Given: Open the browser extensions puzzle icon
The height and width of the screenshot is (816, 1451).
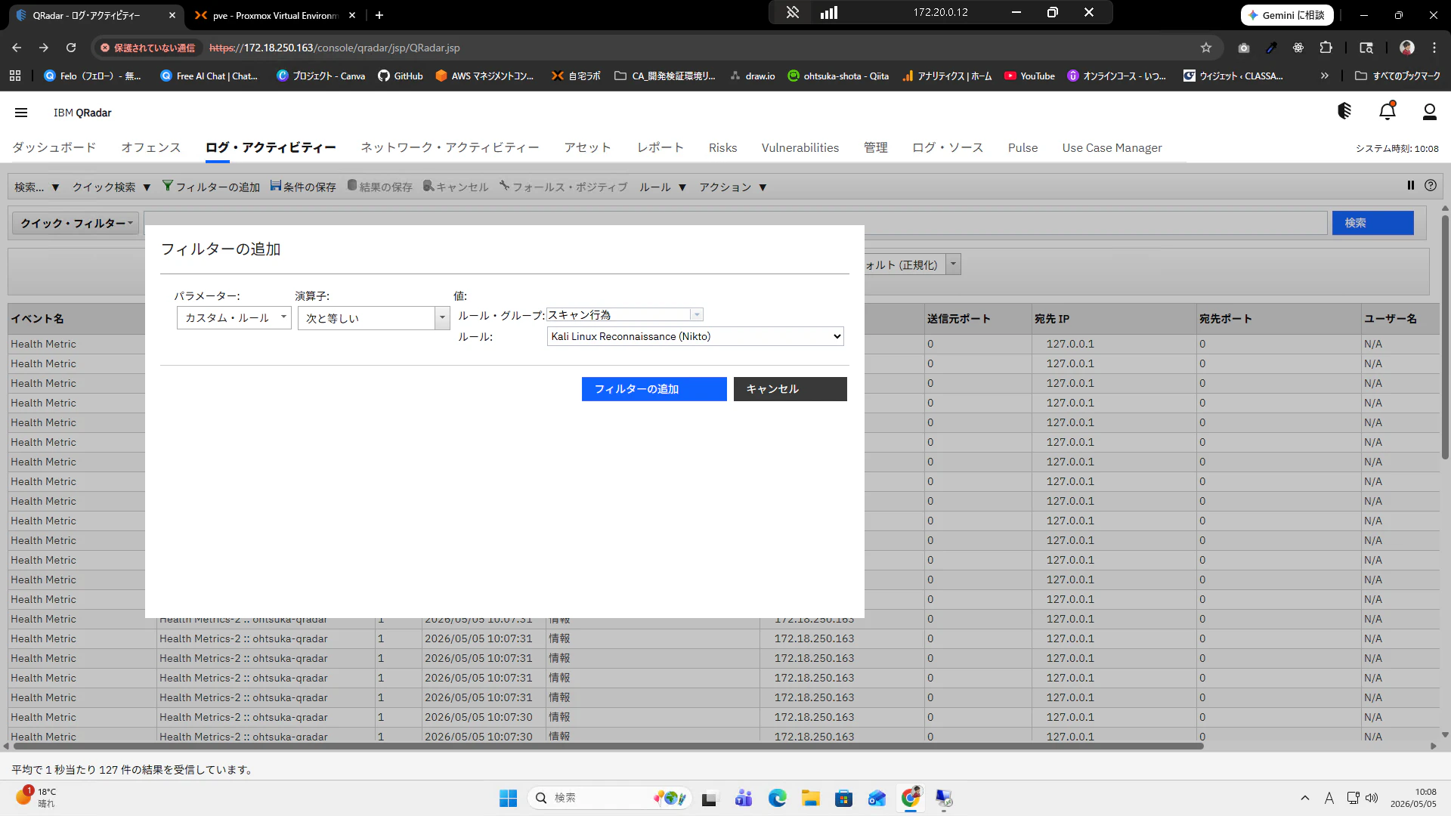Looking at the screenshot, I should (1326, 48).
